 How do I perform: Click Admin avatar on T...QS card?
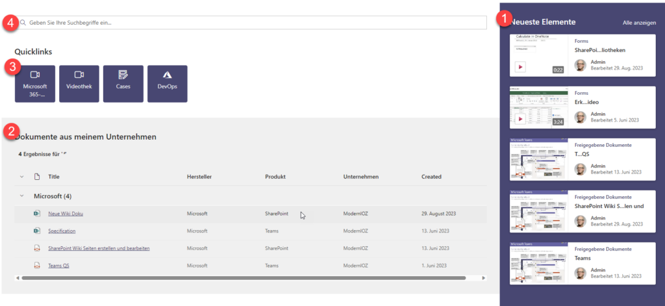tap(580, 169)
